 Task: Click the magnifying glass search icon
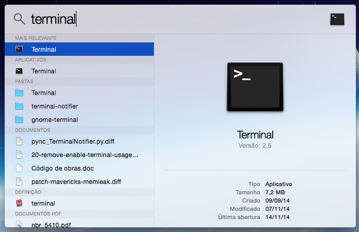point(19,19)
